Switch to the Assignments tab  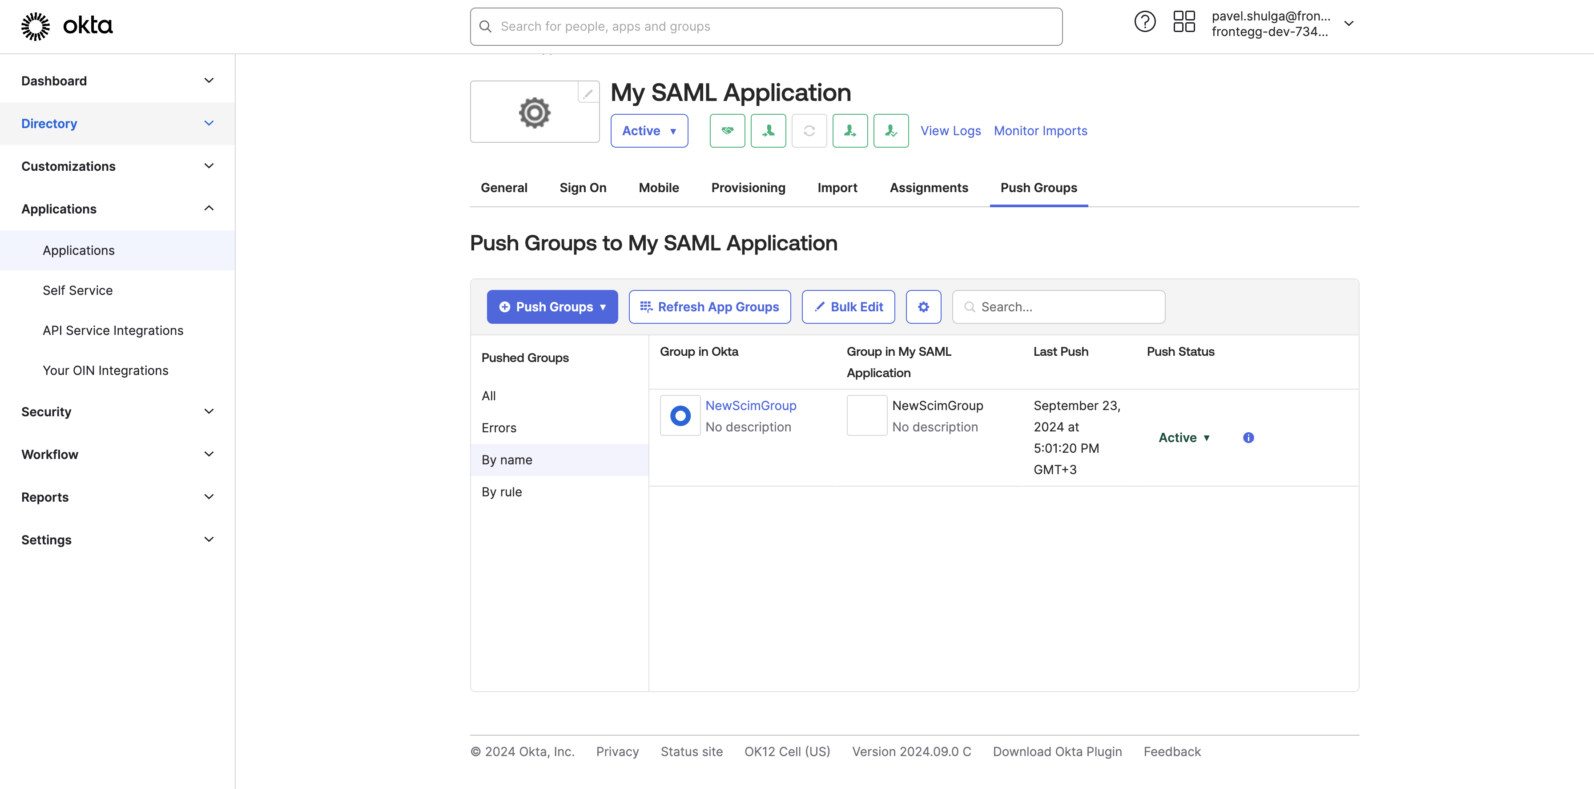[x=928, y=188]
